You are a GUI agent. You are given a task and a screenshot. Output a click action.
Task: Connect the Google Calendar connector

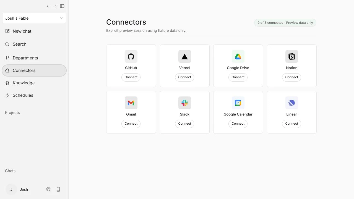pos(238,124)
